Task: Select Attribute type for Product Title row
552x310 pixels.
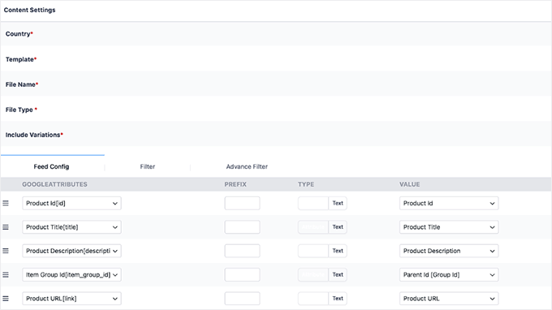Action: point(313,227)
